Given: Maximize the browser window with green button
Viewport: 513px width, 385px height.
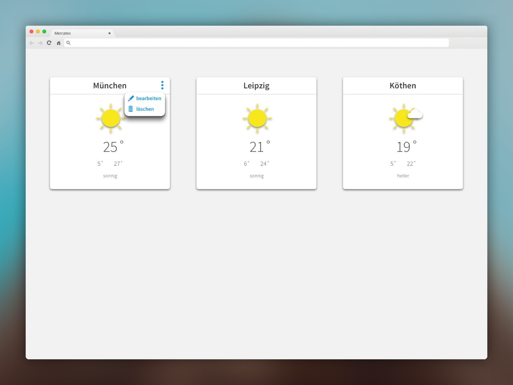Looking at the screenshot, I should click(x=44, y=31).
